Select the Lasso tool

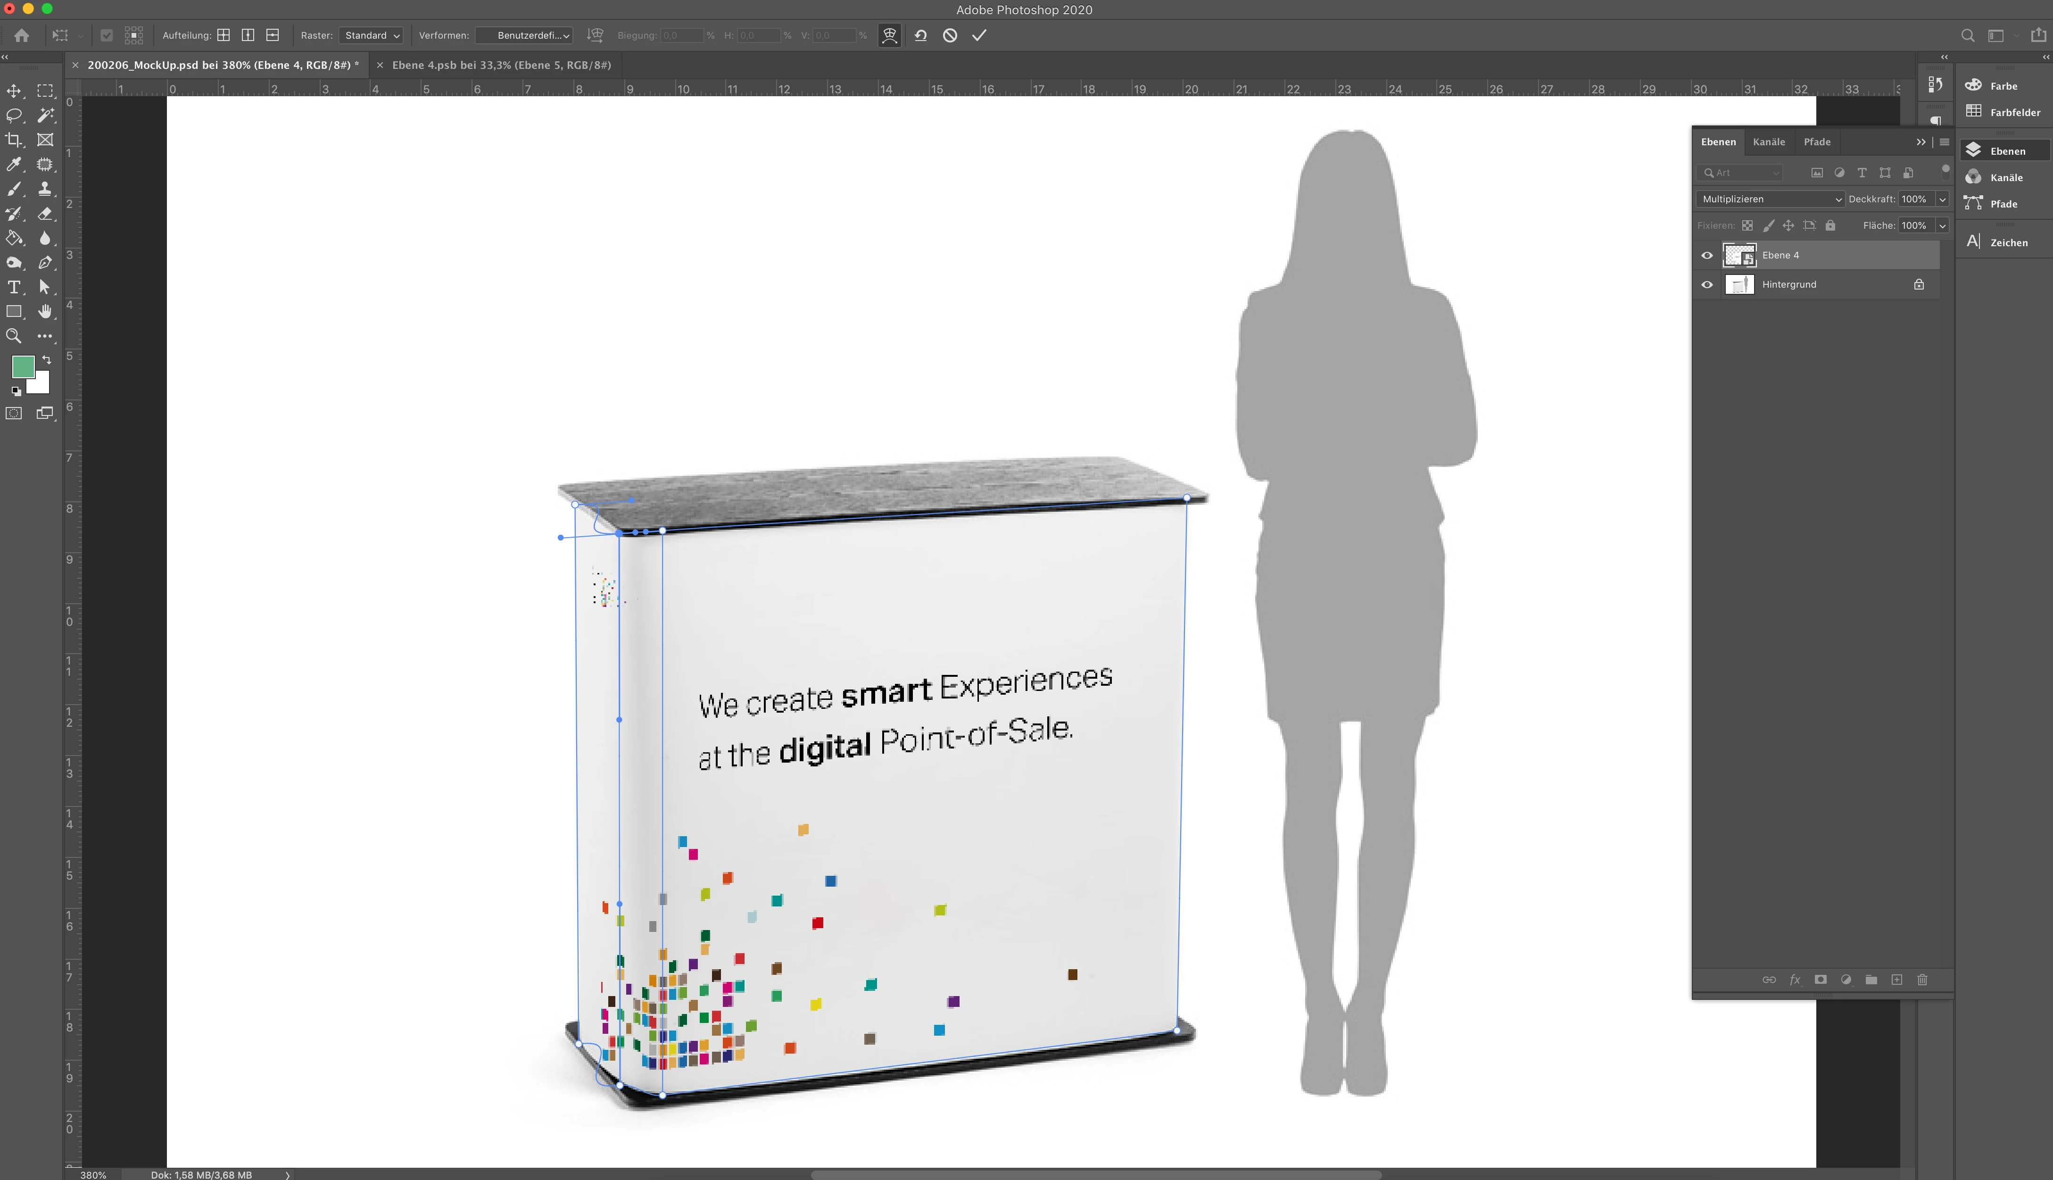click(14, 115)
